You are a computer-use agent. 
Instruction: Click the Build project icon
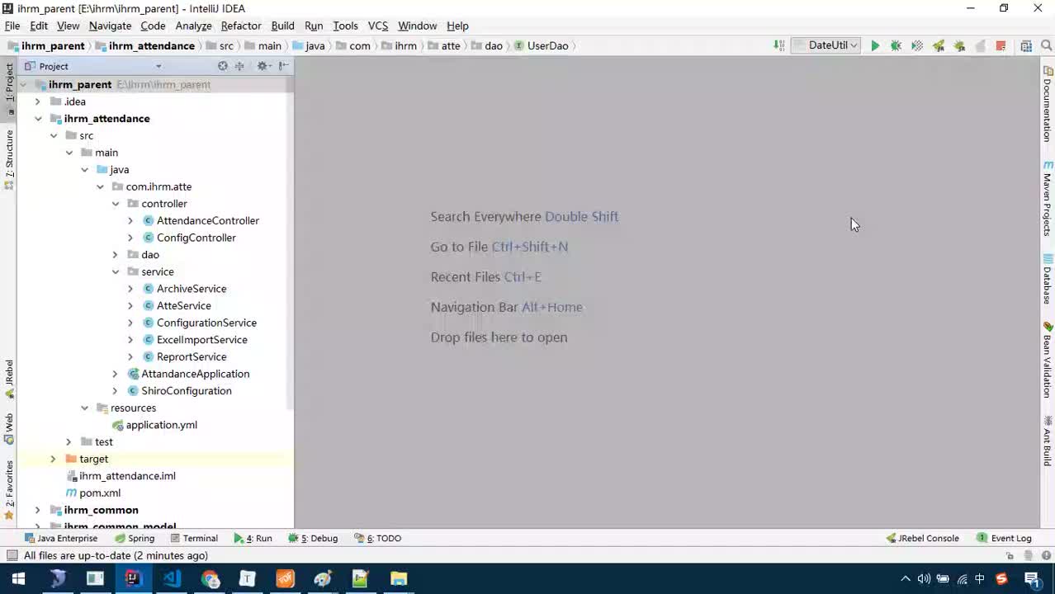778,46
